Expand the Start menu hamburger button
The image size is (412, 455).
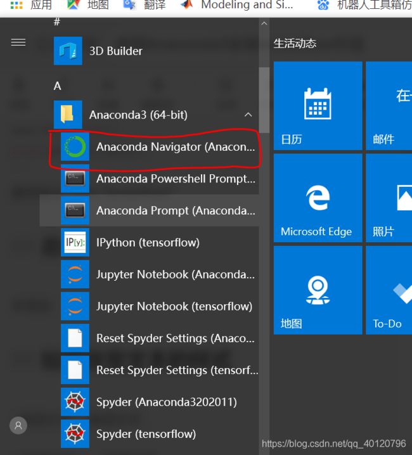18,42
